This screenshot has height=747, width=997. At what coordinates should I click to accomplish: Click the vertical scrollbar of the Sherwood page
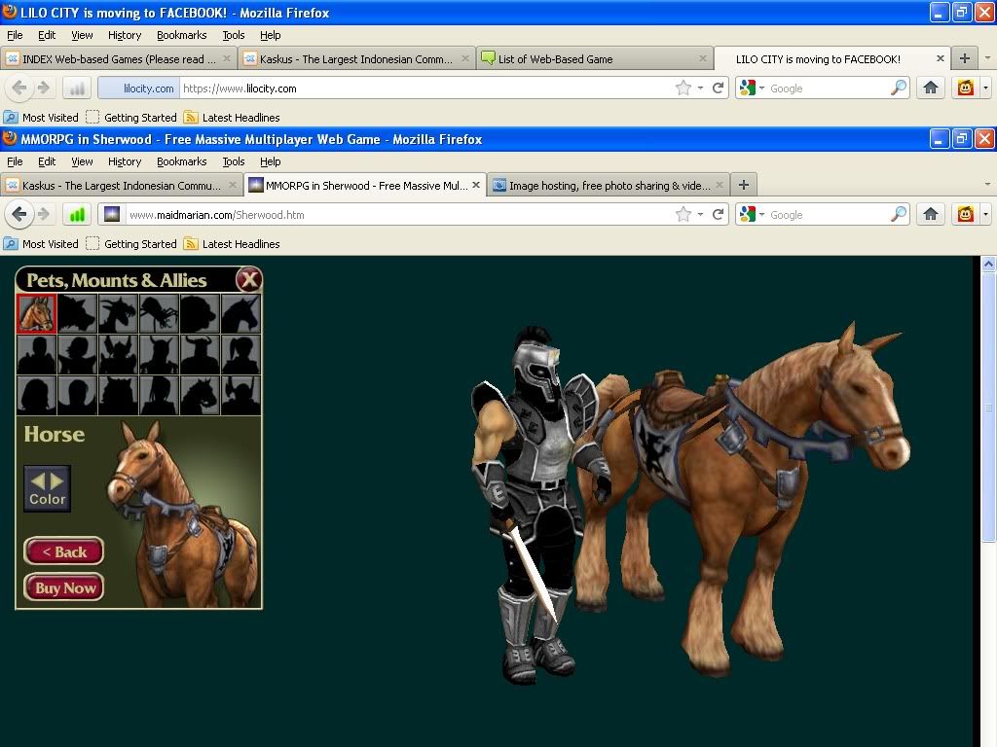988,407
